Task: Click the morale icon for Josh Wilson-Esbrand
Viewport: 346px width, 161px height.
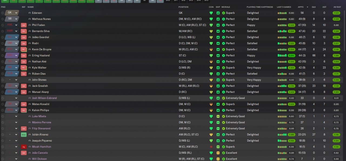Action: point(224,98)
